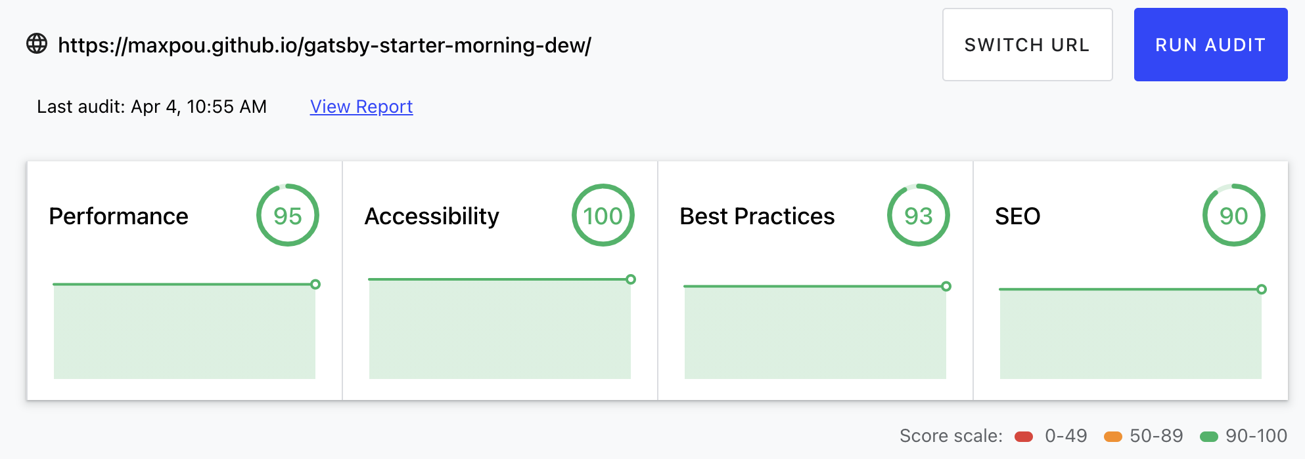The width and height of the screenshot is (1305, 459).
Task: Select the audited site URL text
Action: tap(325, 45)
